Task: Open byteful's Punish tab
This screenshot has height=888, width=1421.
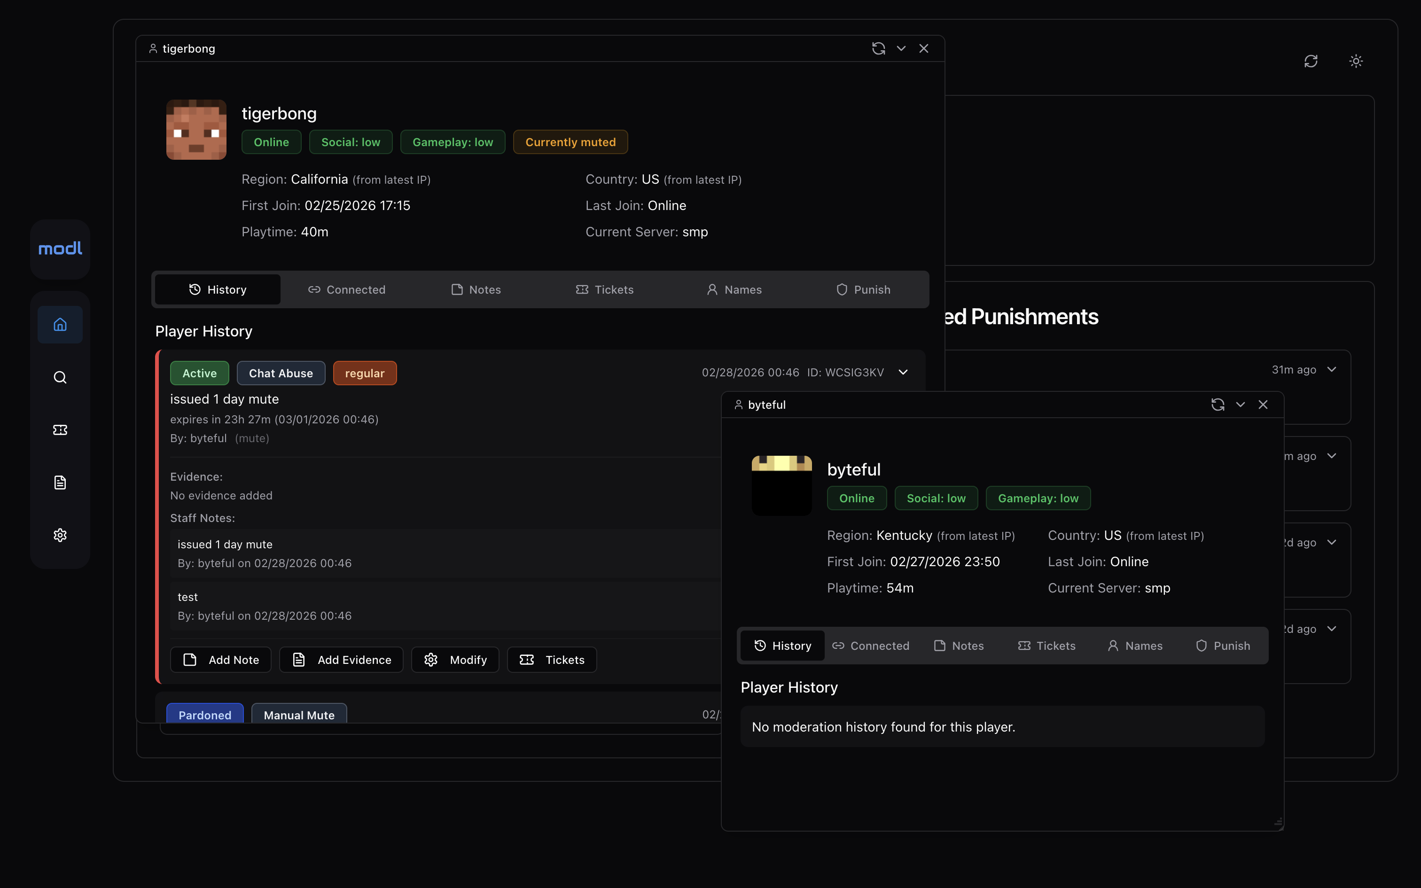Action: (1223, 646)
